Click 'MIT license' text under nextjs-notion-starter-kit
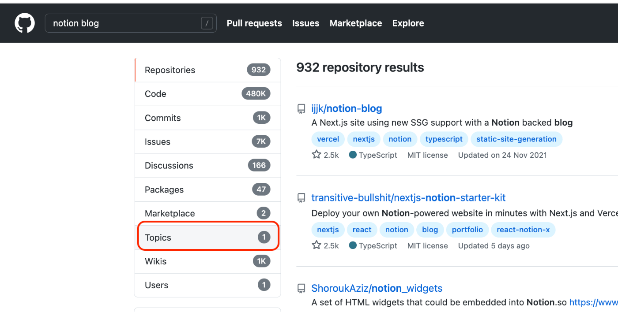Image resolution: width=618 pixels, height=312 pixels. click(427, 245)
